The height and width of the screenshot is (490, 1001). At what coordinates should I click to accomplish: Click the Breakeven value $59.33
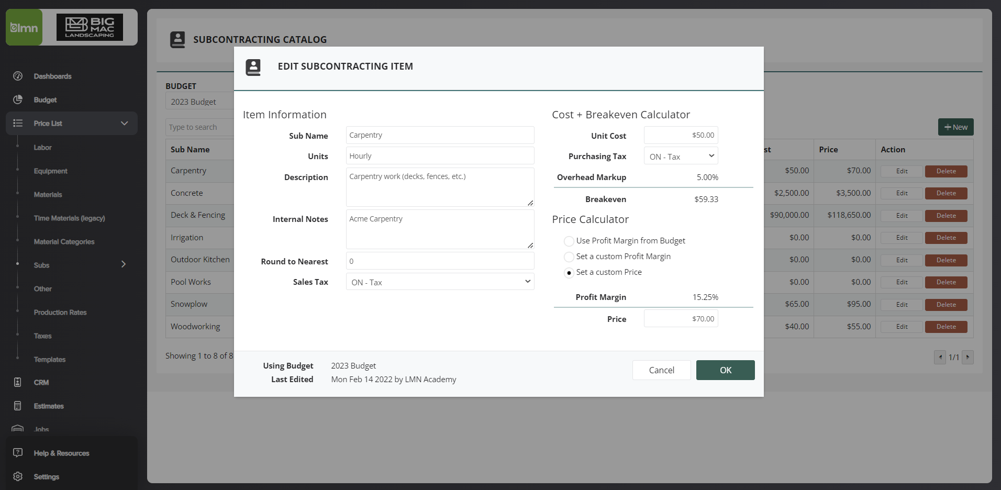[706, 199]
